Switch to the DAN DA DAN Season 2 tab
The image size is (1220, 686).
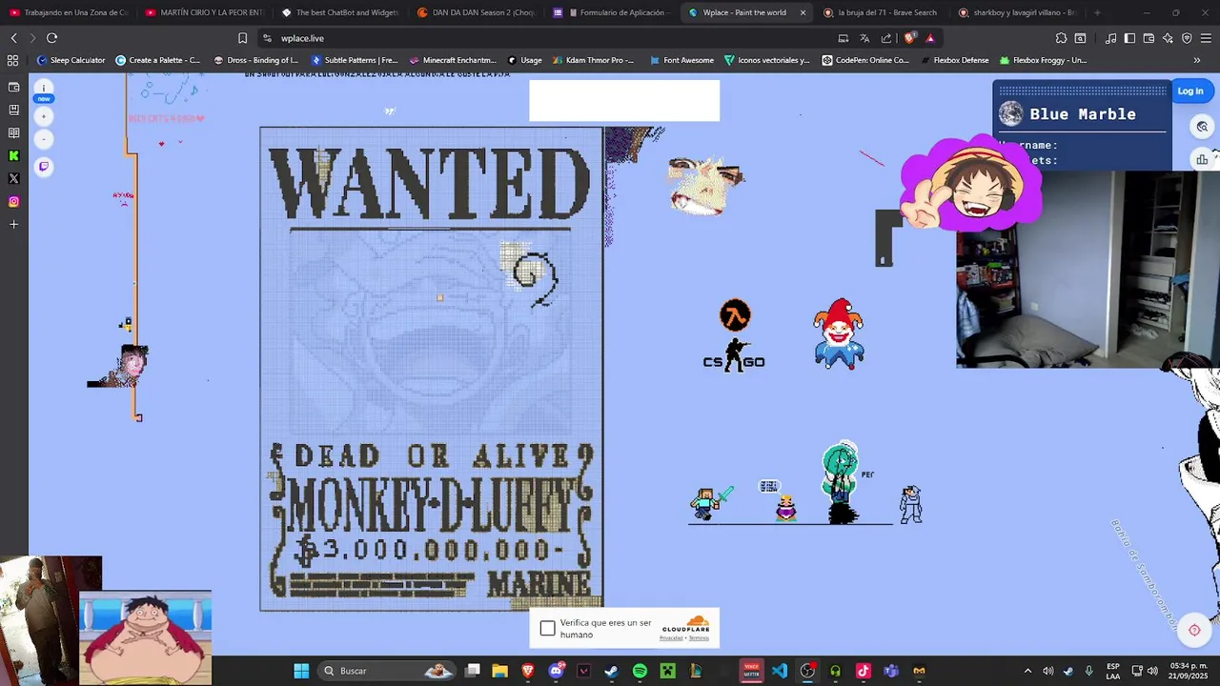pos(476,12)
